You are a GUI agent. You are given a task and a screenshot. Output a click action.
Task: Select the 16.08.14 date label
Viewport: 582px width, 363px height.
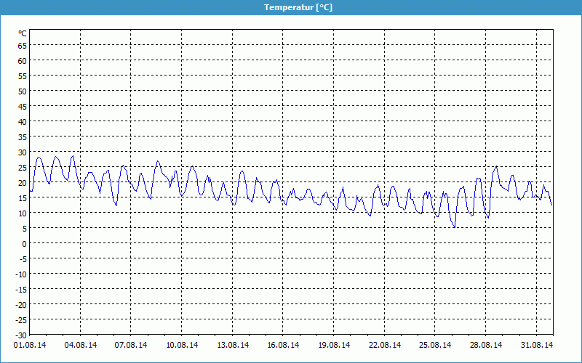coord(283,346)
